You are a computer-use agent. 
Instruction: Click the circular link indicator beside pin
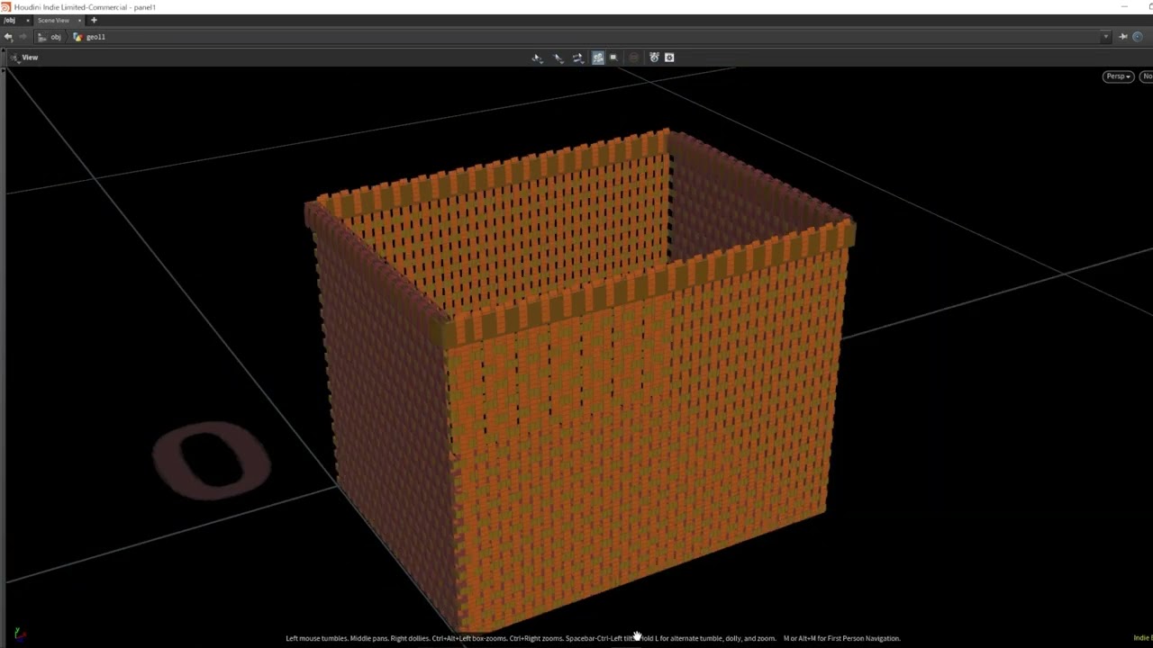click(1137, 37)
